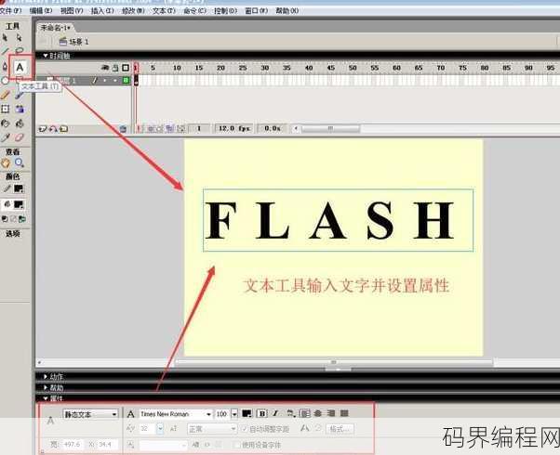
Task: Expand the 动作 actions panel
Action: click(x=46, y=377)
